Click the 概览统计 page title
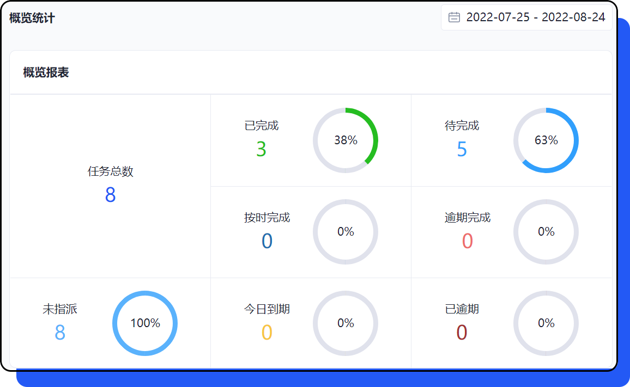Image resolution: width=630 pixels, height=387 pixels. point(32,18)
